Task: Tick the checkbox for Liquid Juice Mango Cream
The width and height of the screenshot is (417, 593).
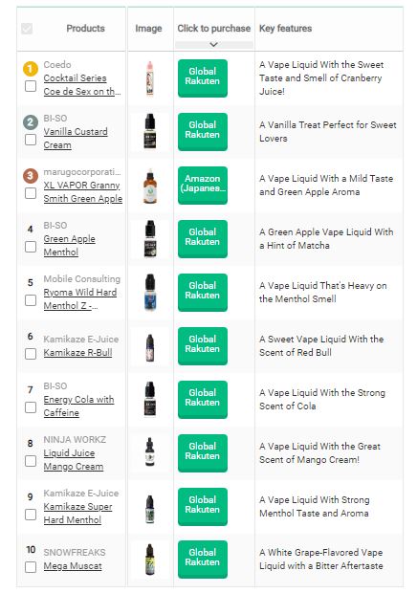Action: tap(31, 461)
